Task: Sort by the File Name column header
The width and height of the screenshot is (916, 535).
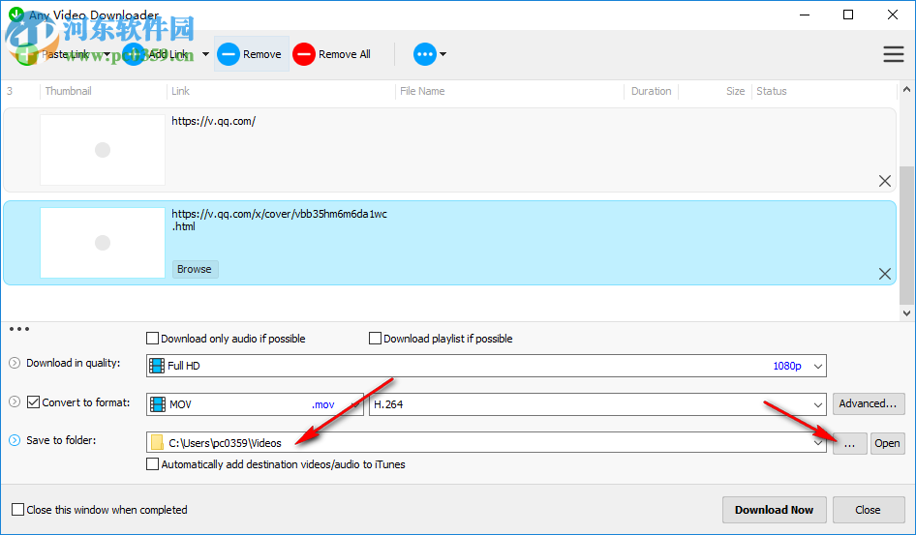Action: 422,91
